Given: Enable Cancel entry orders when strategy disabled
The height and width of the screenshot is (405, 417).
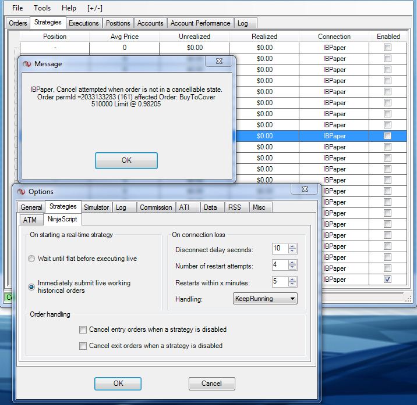Looking at the screenshot, I should coord(83,329).
